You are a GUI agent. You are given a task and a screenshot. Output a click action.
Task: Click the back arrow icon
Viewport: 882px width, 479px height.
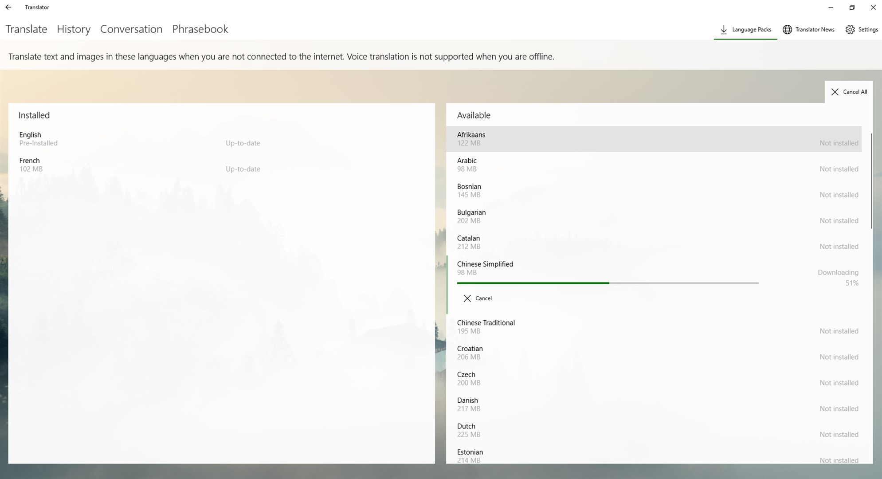8,7
